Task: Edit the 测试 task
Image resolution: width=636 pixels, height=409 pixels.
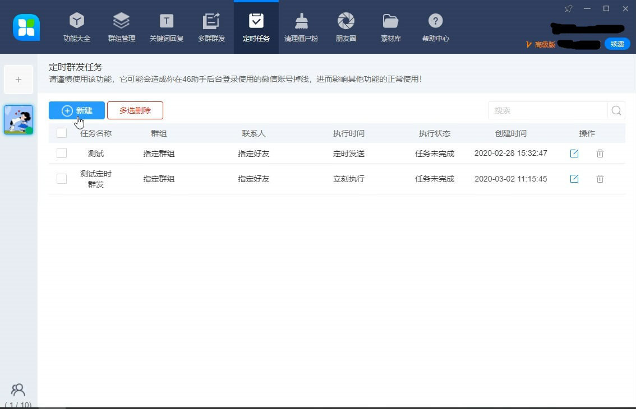Action: 574,153
